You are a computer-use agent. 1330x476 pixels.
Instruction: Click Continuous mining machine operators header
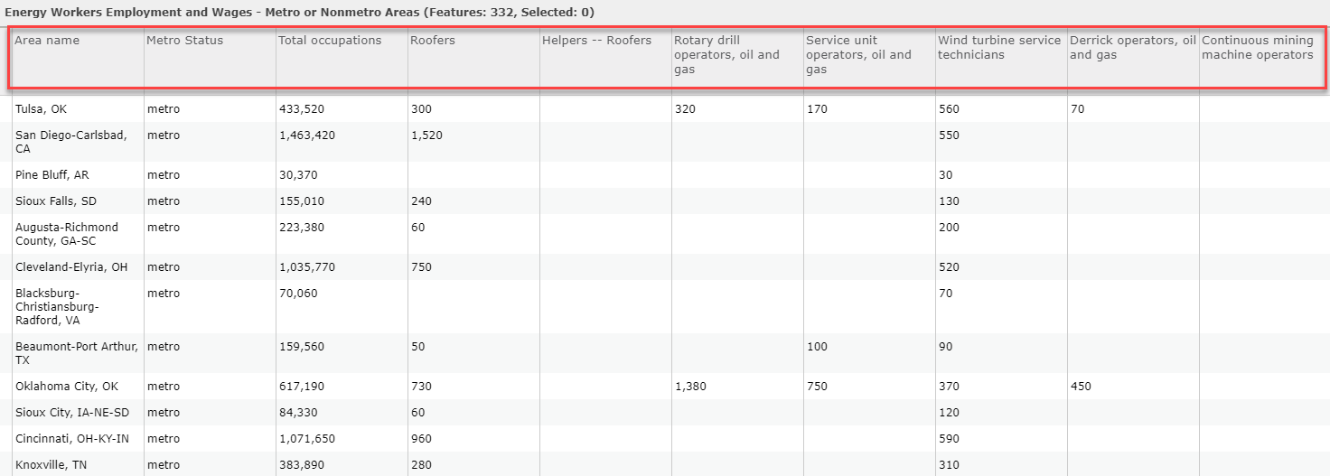click(x=1263, y=58)
